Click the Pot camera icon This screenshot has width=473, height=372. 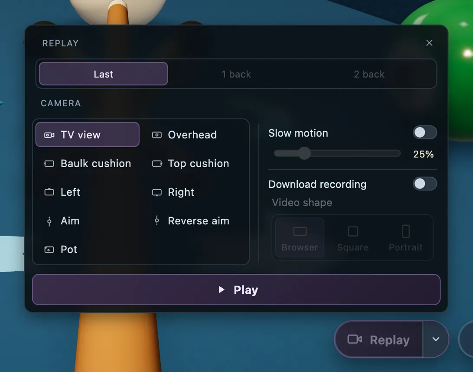[49, 250]
